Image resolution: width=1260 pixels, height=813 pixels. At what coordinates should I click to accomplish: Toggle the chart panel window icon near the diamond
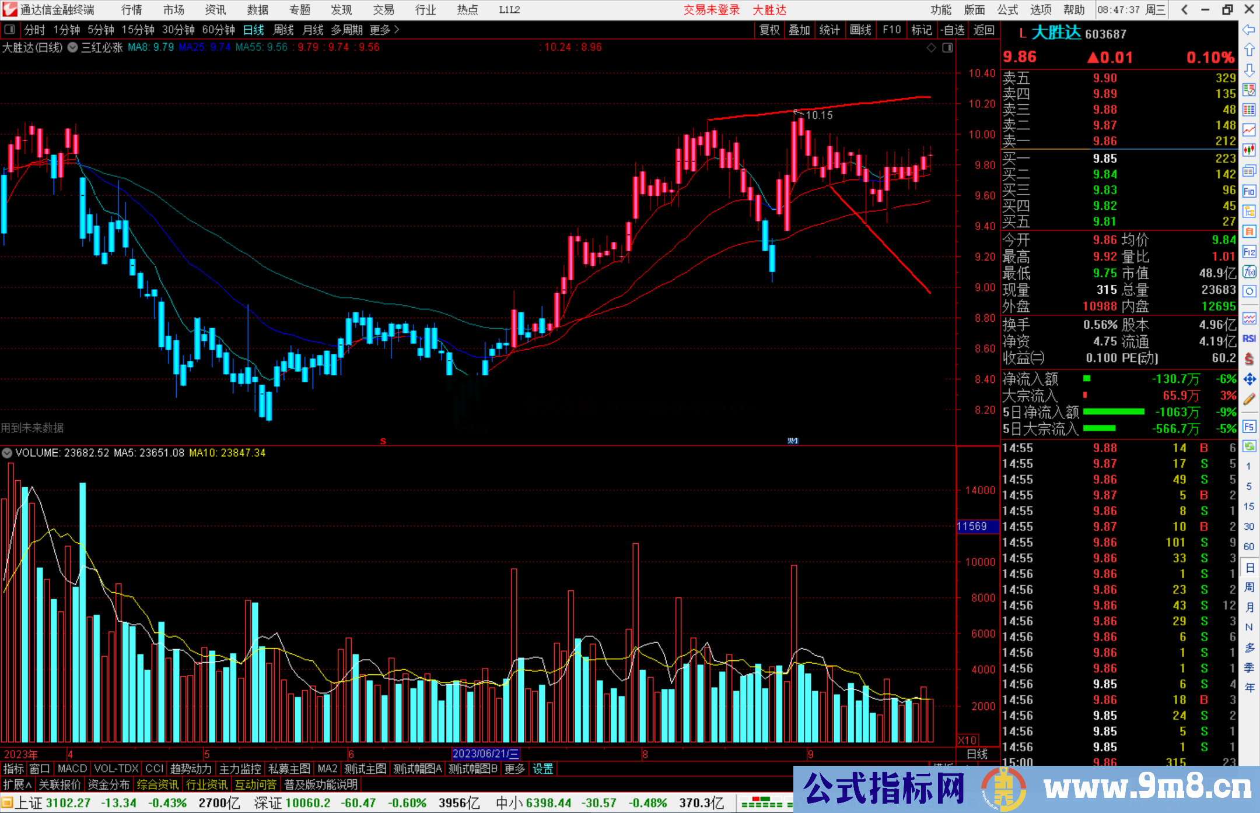pos(947,48)
